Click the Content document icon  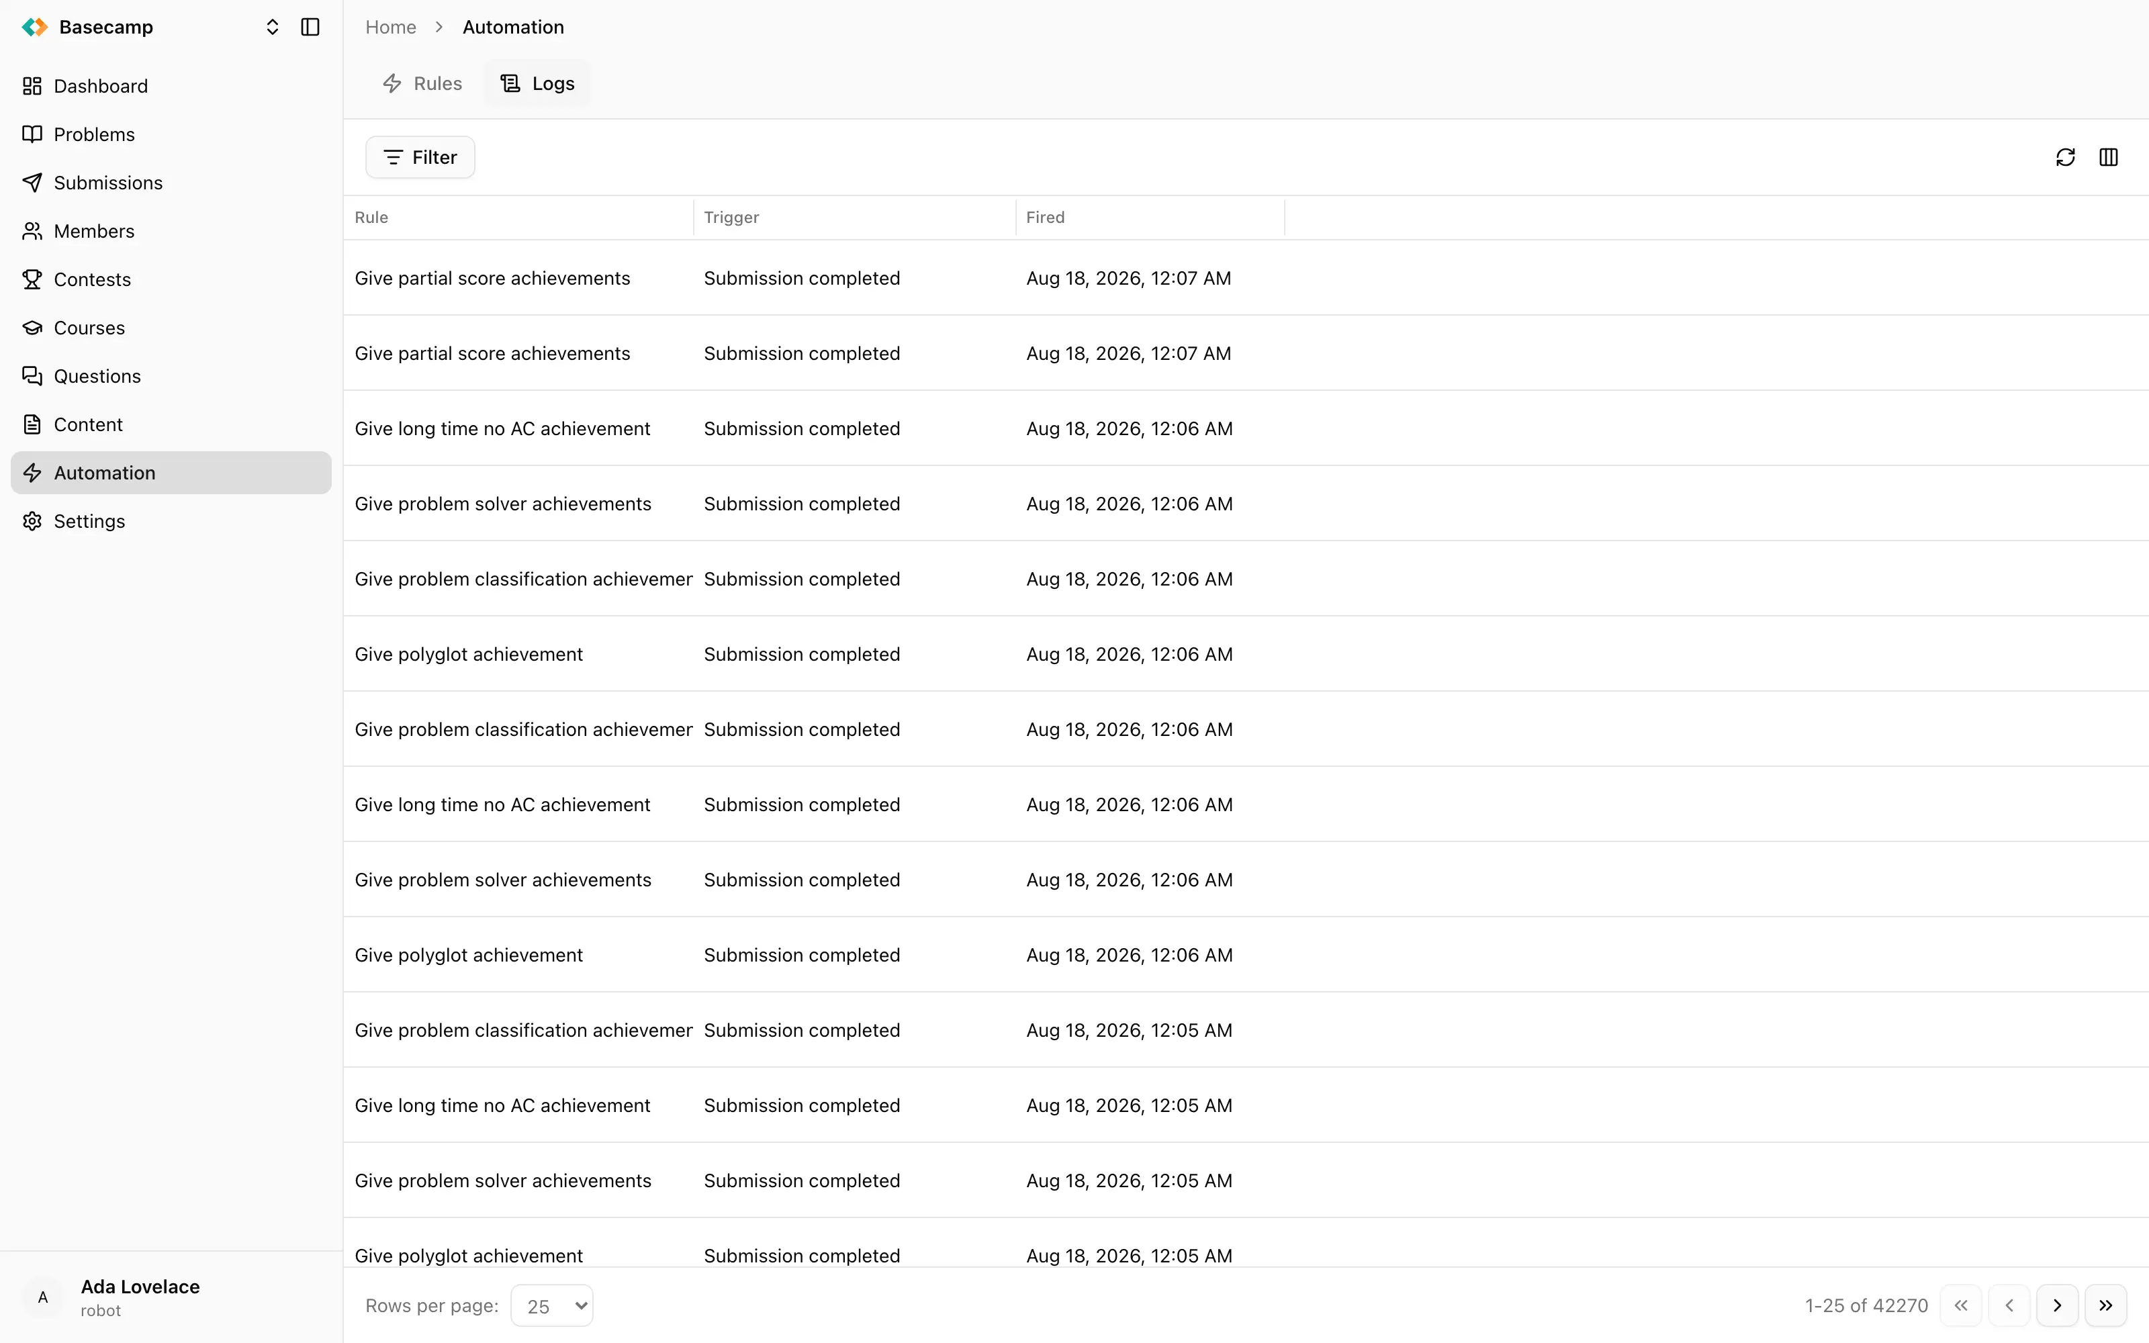(x=32, y=424)
